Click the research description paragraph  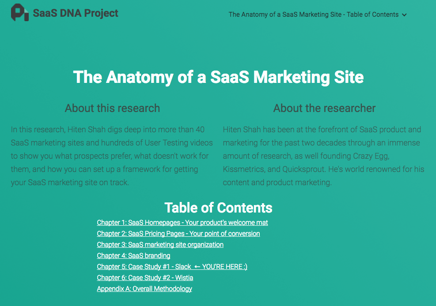[x=112, y=156]
